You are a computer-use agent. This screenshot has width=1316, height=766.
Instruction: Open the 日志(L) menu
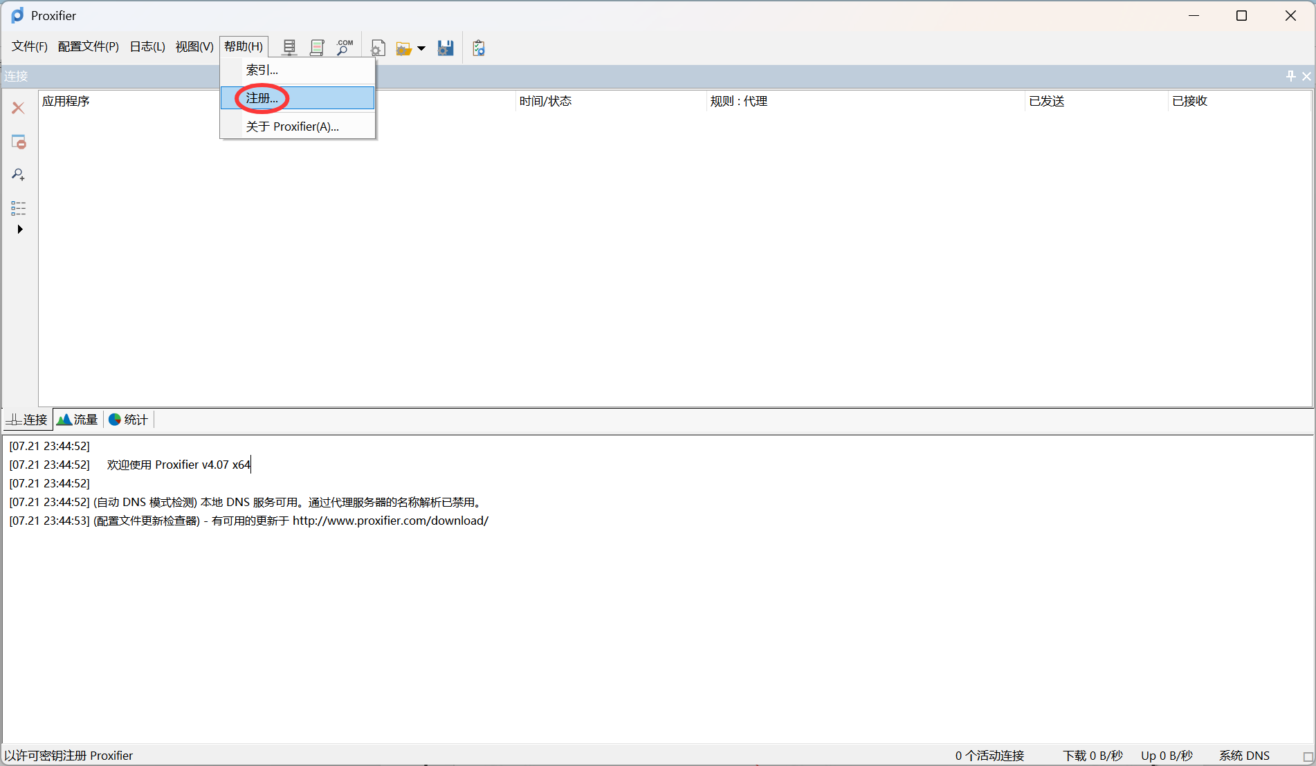tap(147, 46)
